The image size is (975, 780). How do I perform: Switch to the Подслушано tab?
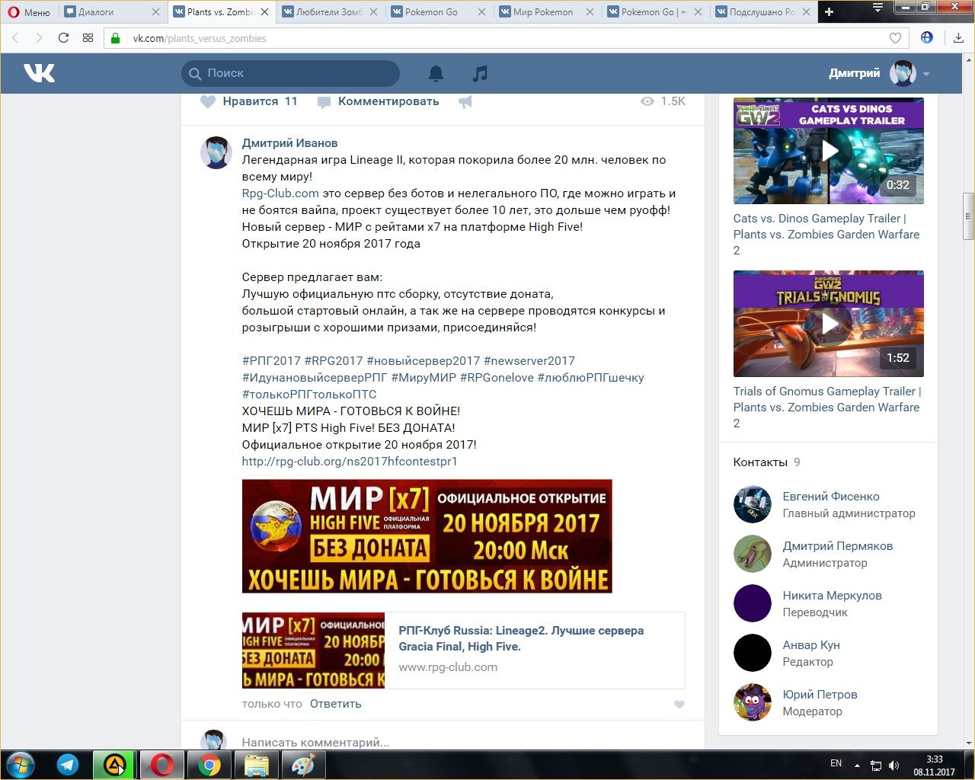click(762, 11)
